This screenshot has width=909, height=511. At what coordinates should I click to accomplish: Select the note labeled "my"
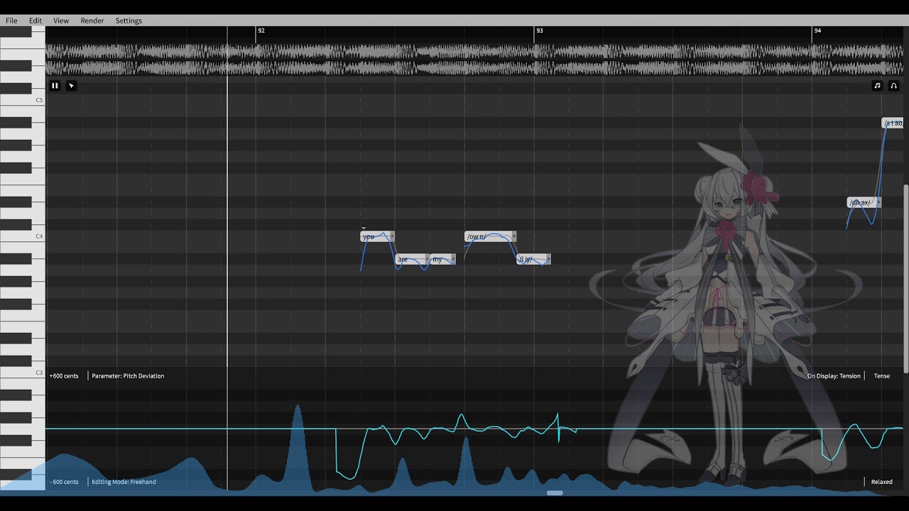pyautogui.click(x=442, y=259)
